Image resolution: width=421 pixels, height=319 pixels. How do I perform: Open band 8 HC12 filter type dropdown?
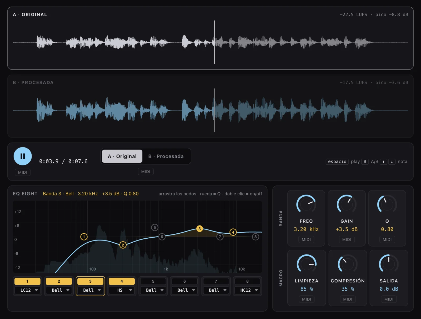tap(247, 290)
